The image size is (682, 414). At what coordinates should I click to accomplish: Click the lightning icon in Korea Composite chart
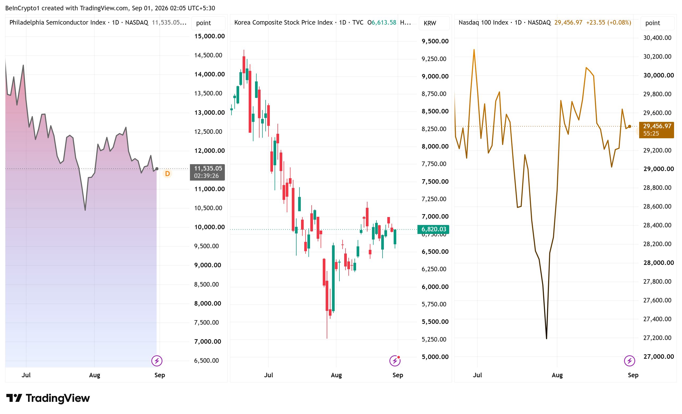click(395, 361)
